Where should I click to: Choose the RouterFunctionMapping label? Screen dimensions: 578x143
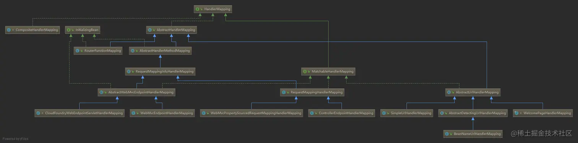point(102,50)
